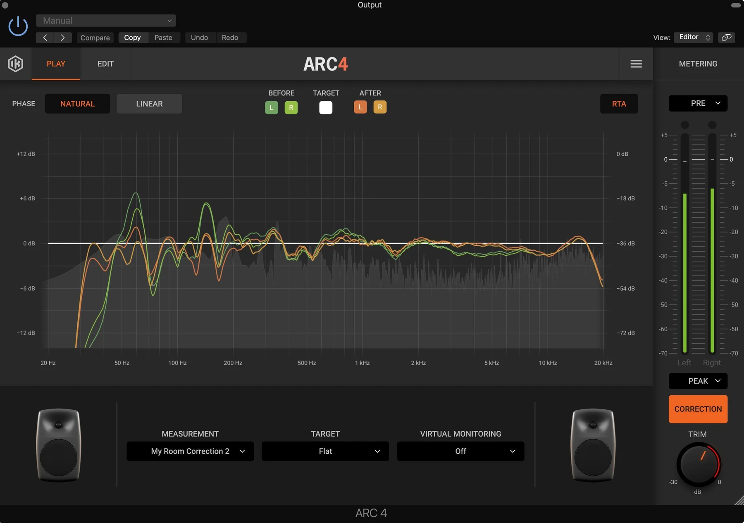The height and width of the screenshot is (523, 744).
Task: Click the left speaker image
Action: 59,445
